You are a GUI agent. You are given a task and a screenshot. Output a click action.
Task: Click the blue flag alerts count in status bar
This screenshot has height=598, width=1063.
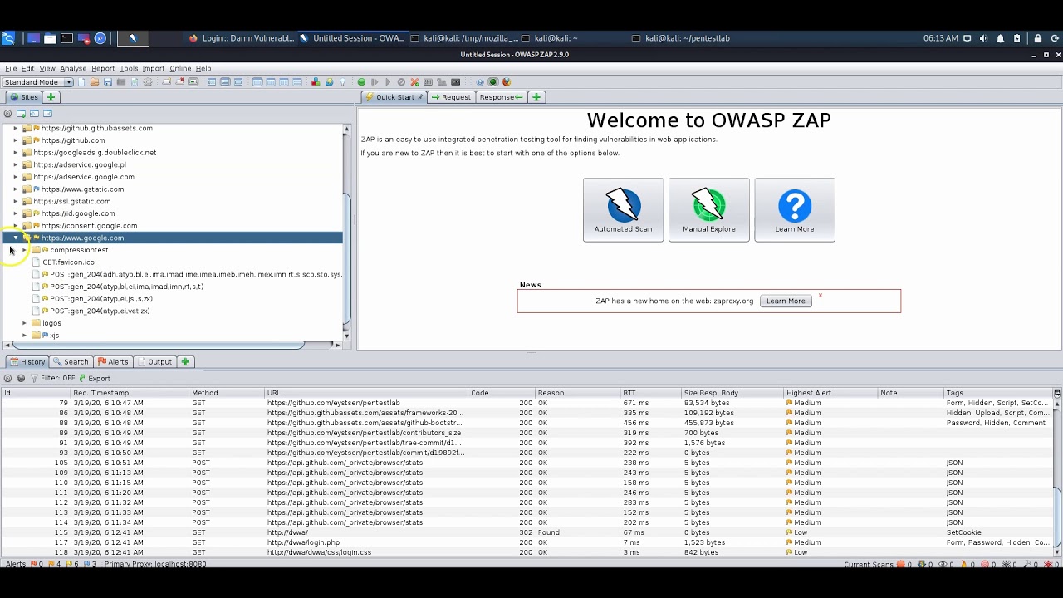point(91,565)
